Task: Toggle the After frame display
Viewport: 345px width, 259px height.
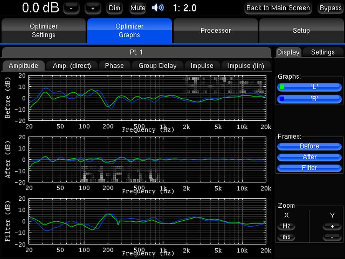Action: click(309, 157)
